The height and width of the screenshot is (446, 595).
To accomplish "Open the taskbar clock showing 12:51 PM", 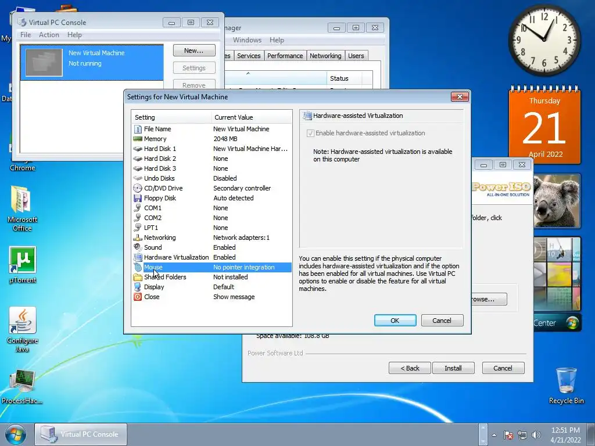I will point(565,435).
